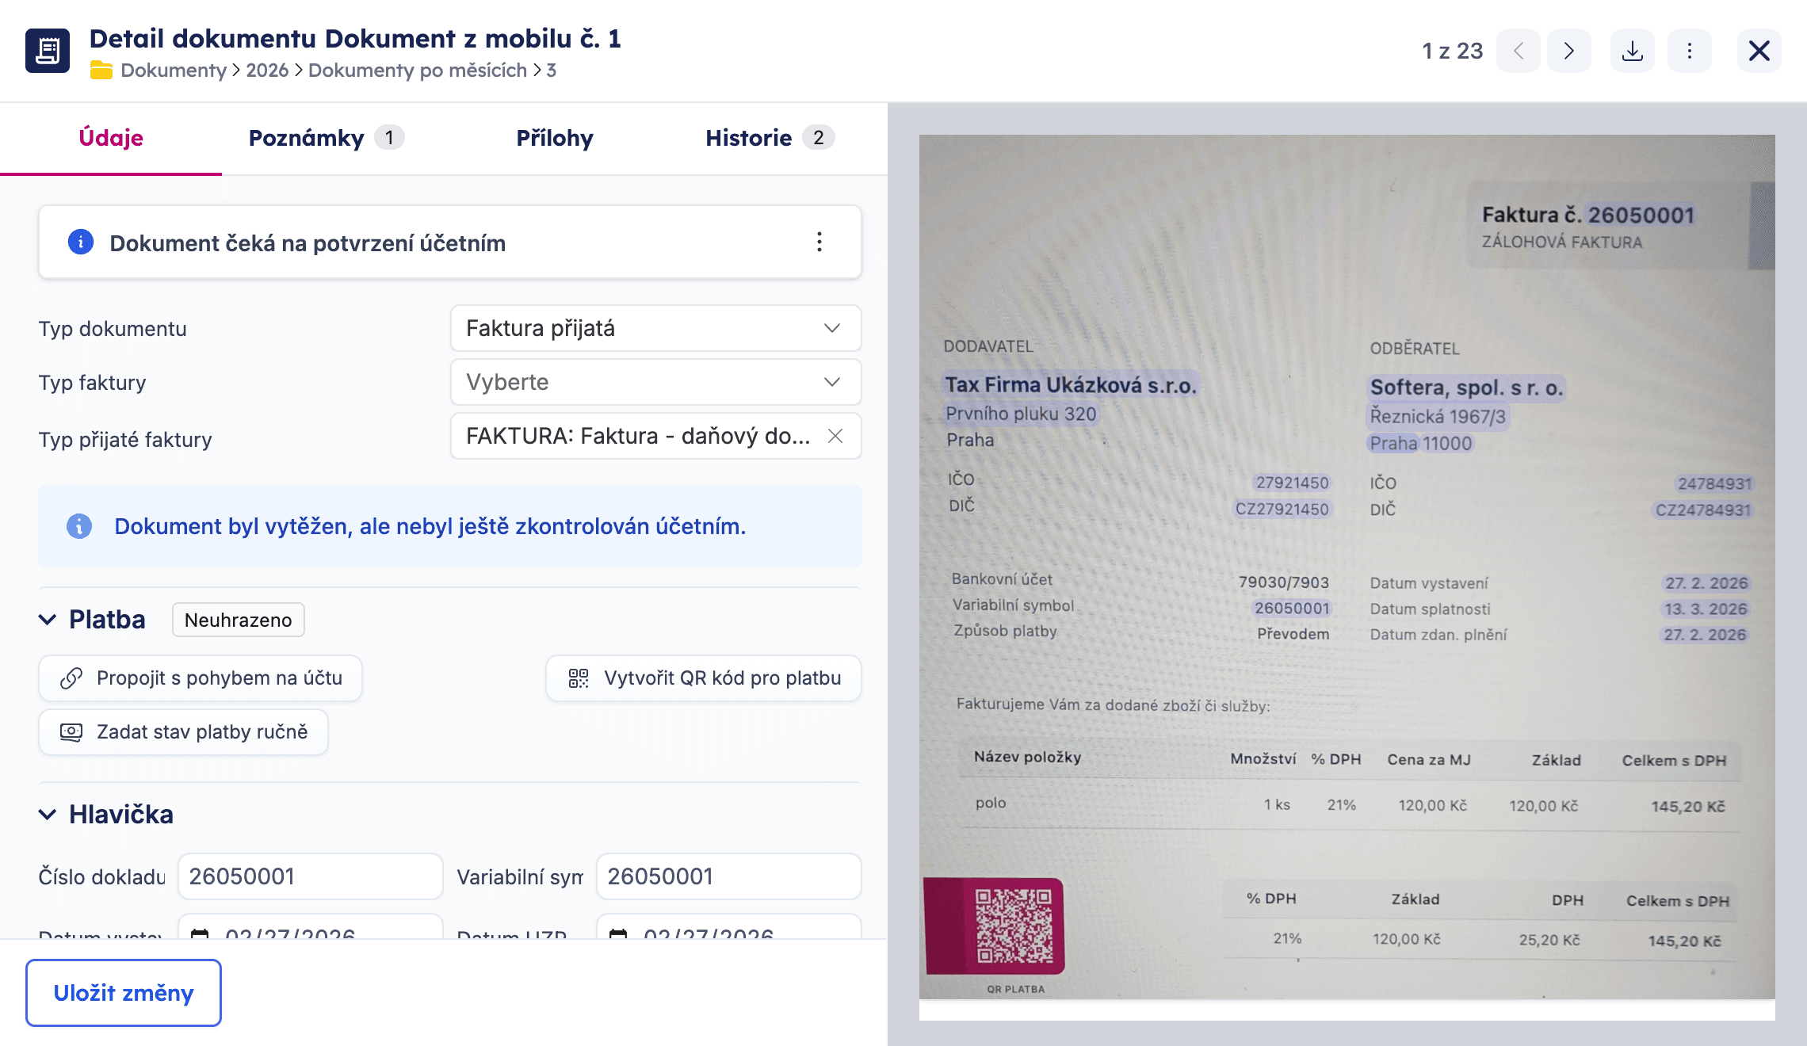Viewport: 1807px width, 1046px height.
Task: Open the Dokumenty po měsících breadcrumb
Action: pyautogui.click(x=417, y=71)
